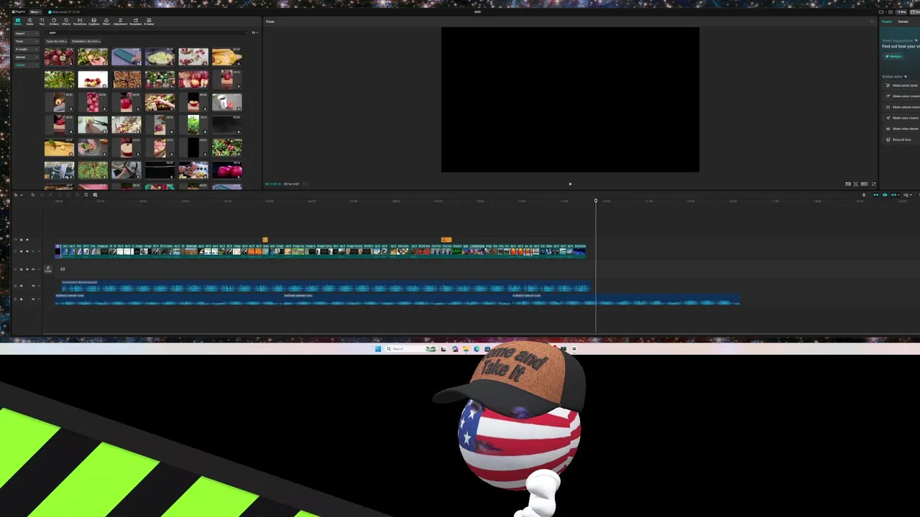
Task: Expand the AI media section in sidebar
Action: coord(27,50)
